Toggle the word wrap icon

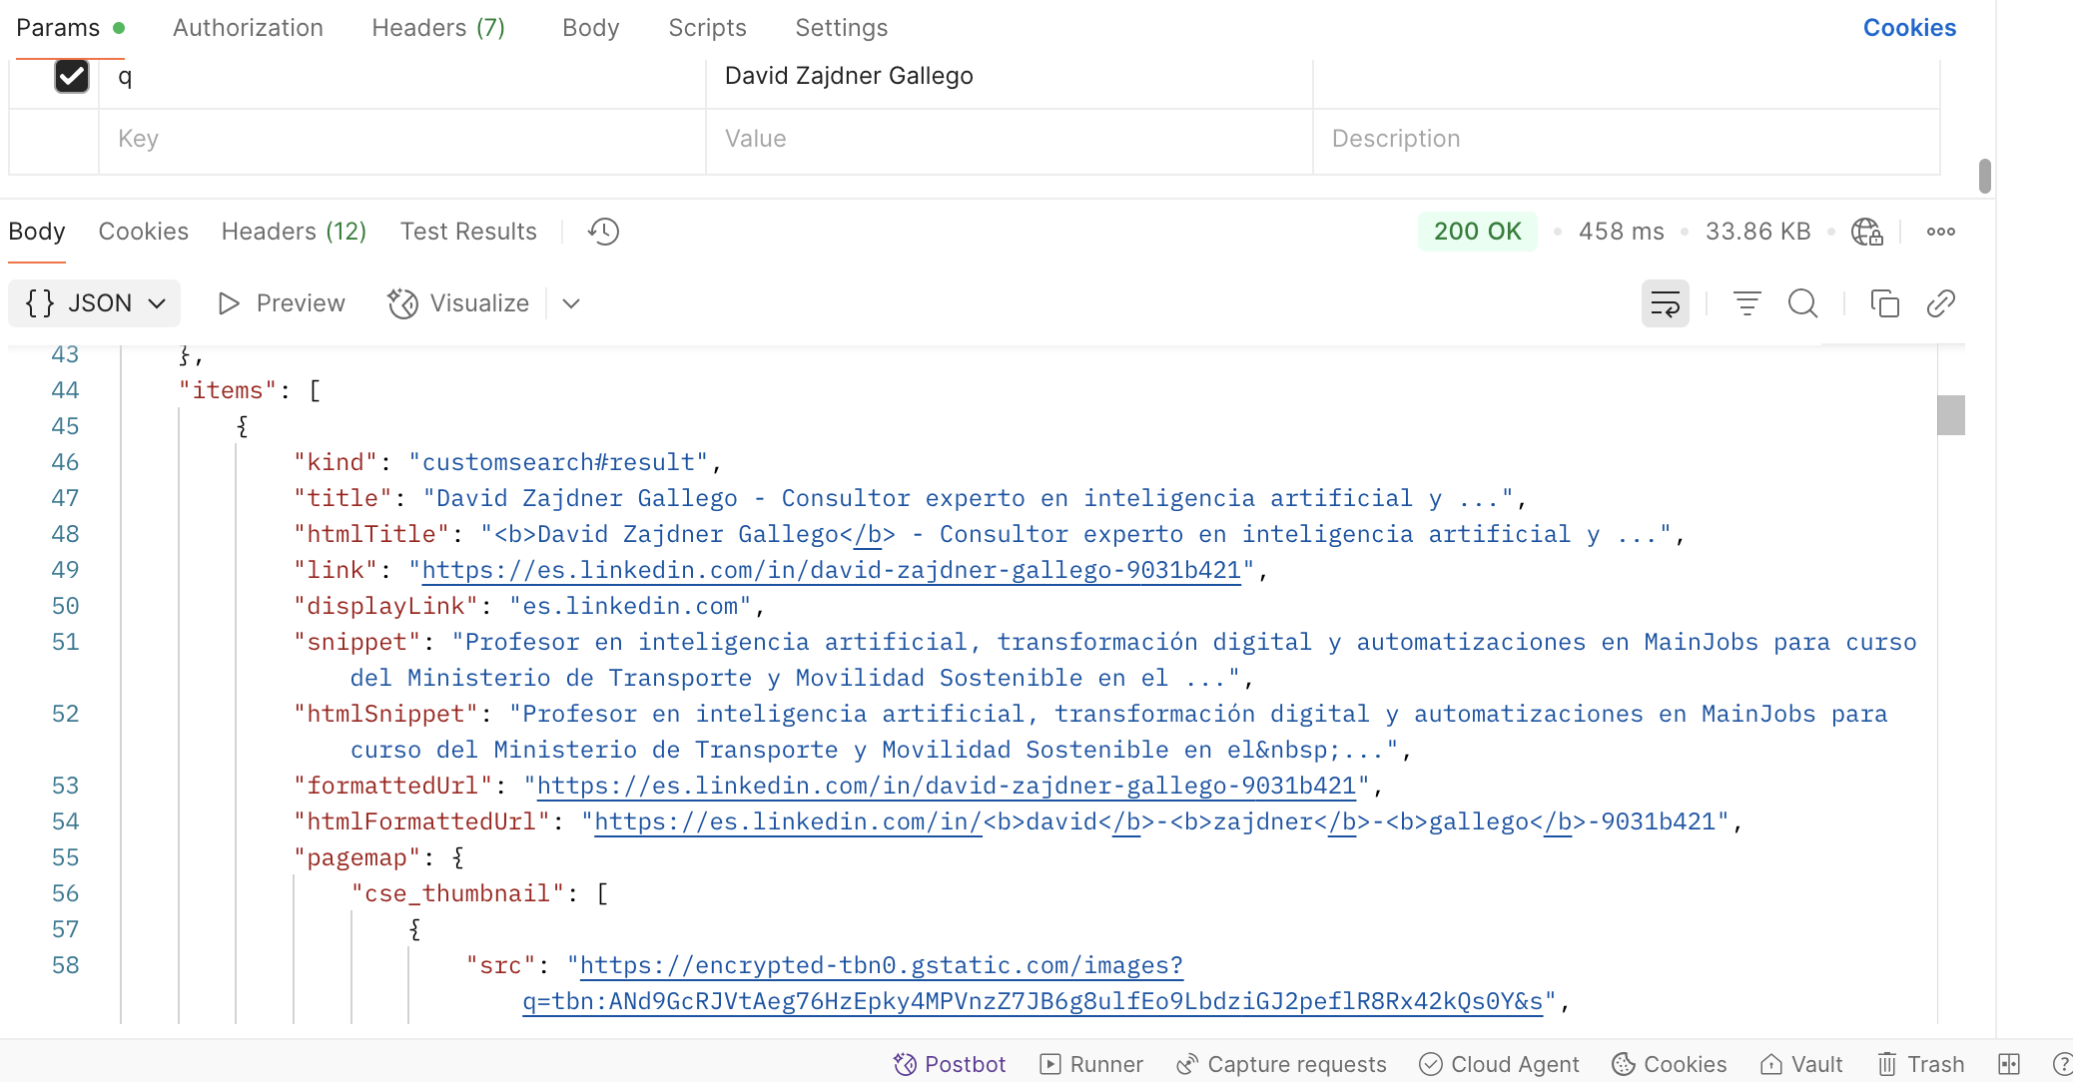coord(1665,303)
